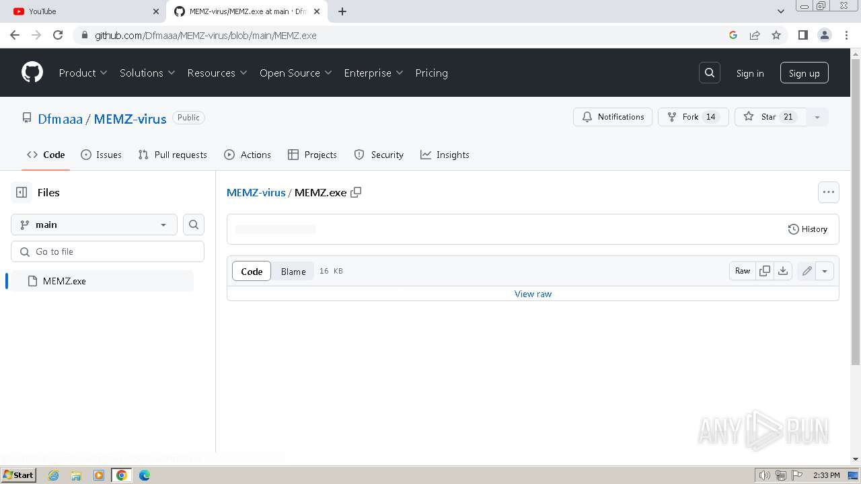Open the star lists dropdown arrow
The width and height of the screenshot is (861, 484).
point(817,117)
